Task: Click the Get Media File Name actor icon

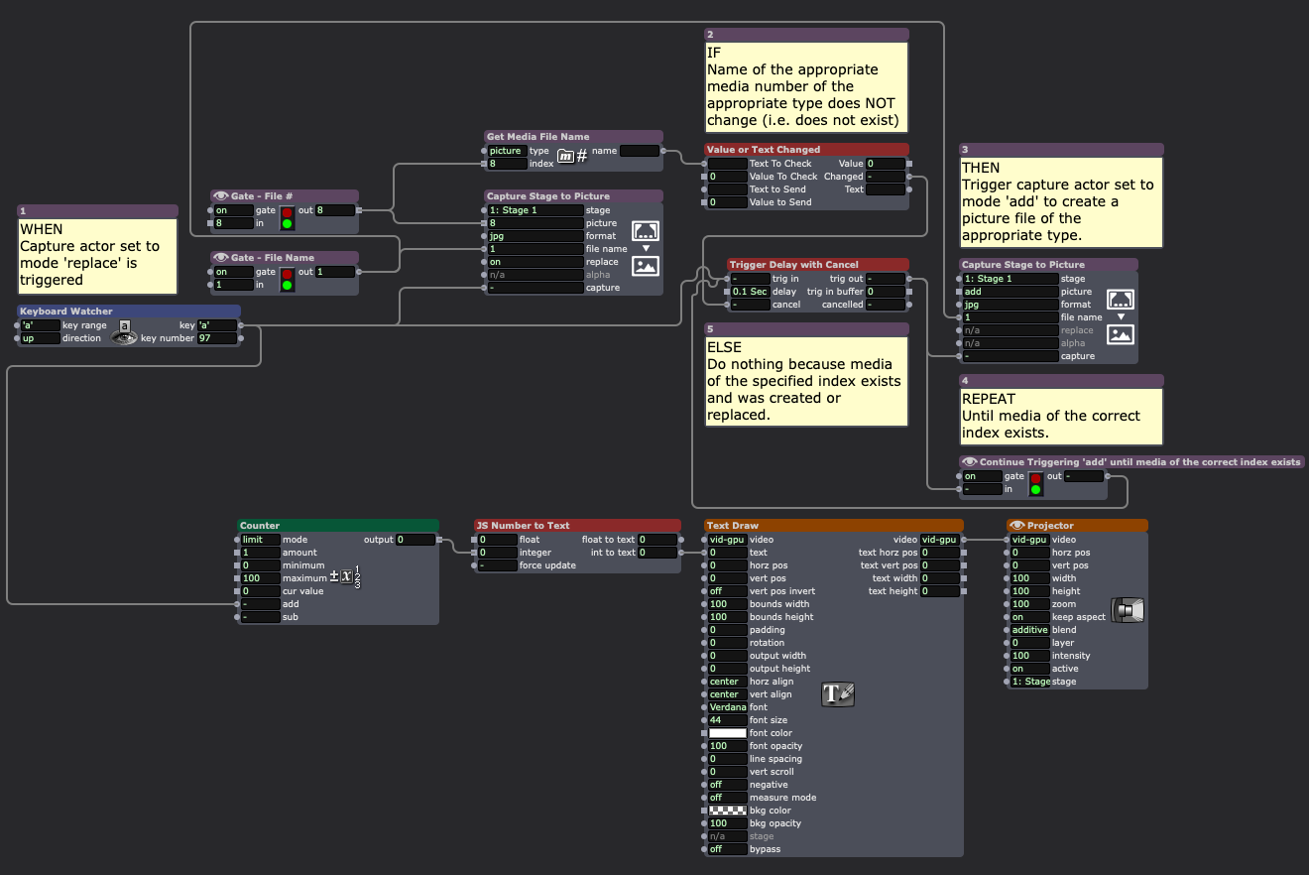Action: click(572, 156)
